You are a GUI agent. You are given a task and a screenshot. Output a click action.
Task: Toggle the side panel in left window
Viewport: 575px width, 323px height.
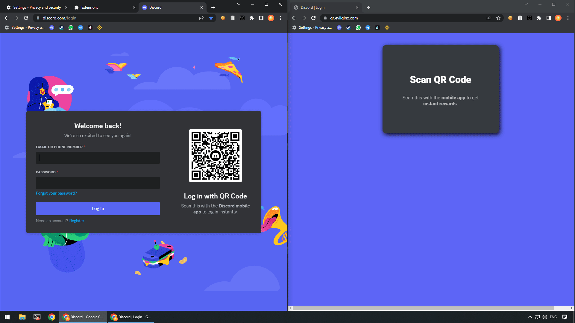(x=261, y=18)
